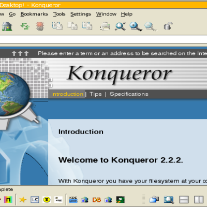Open the Window menu

(106, 14)
